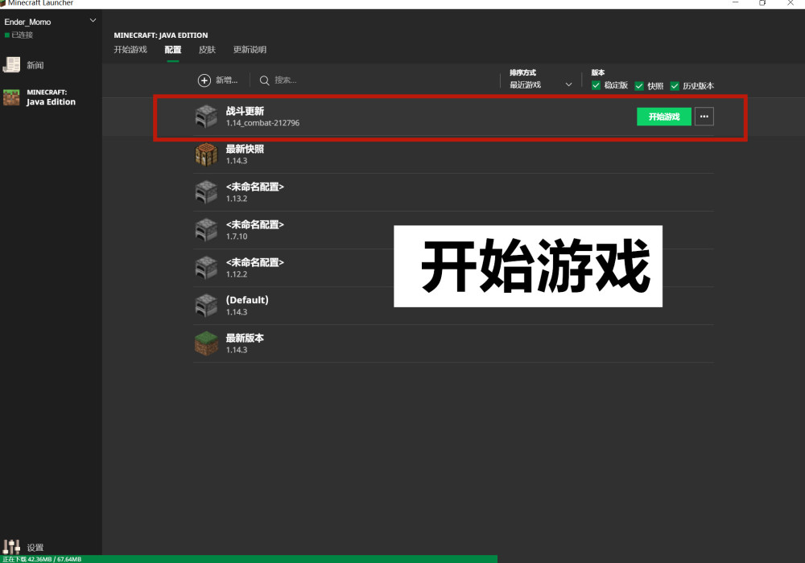Image resolution: width=805 pixels, height=563 pixels.
Task: Click the 新增 plus circle icon
Action: (204, 80)
